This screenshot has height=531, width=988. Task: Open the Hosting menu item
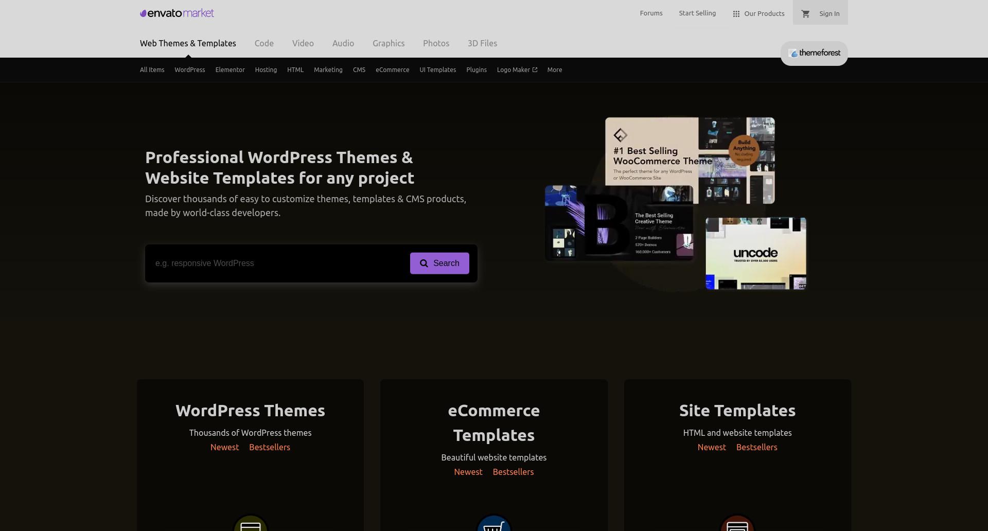coord(266,70)
